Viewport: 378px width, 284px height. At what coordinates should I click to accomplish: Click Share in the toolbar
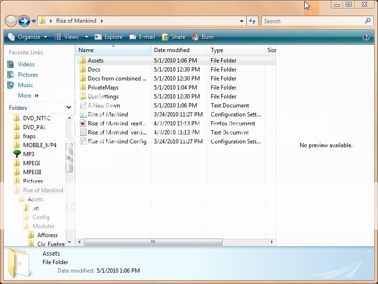click(173, 37)
